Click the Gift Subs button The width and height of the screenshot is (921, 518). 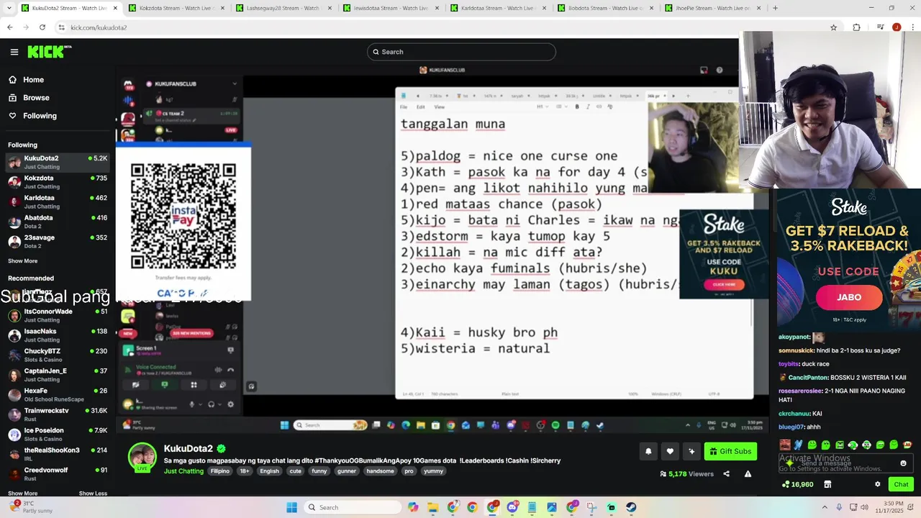coord(730,451)
